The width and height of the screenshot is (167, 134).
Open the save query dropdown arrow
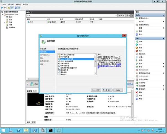(129, 16)
